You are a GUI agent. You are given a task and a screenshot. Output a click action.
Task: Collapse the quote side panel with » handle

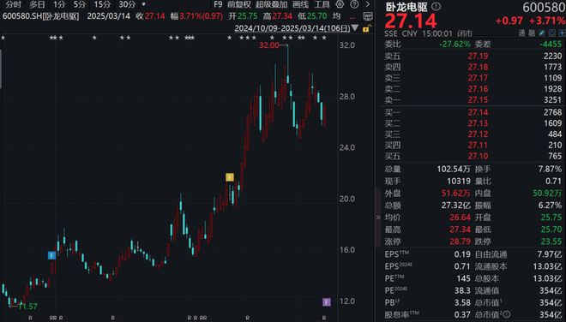click(x=378, y=217)
